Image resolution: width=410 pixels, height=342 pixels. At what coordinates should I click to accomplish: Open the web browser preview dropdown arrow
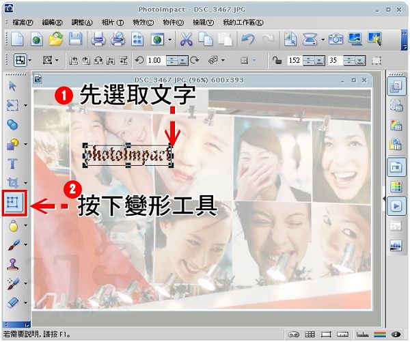[170, 40]
